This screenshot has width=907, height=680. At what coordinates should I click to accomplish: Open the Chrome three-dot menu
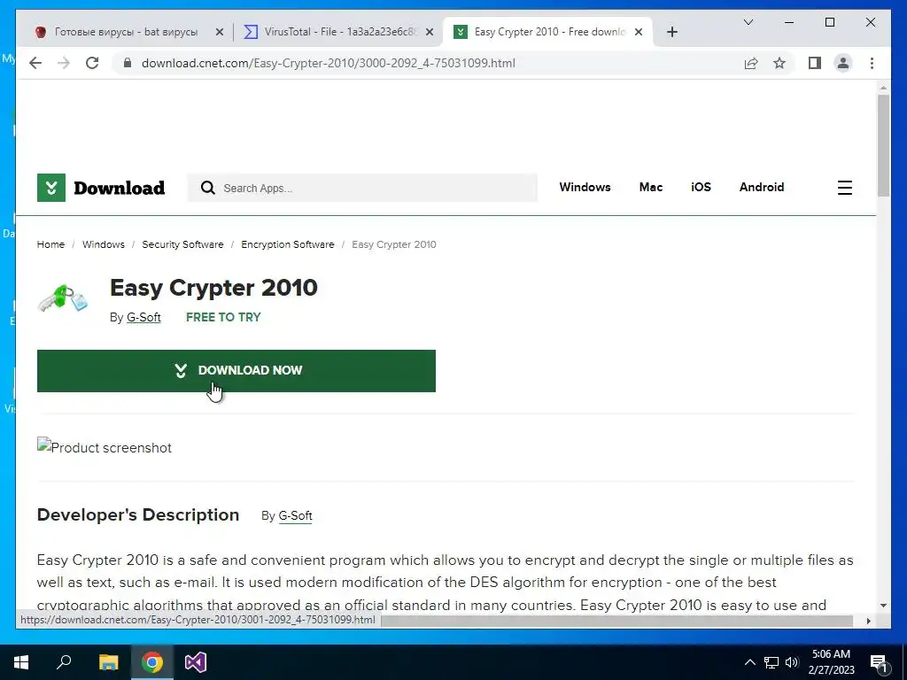pos(872,63)
